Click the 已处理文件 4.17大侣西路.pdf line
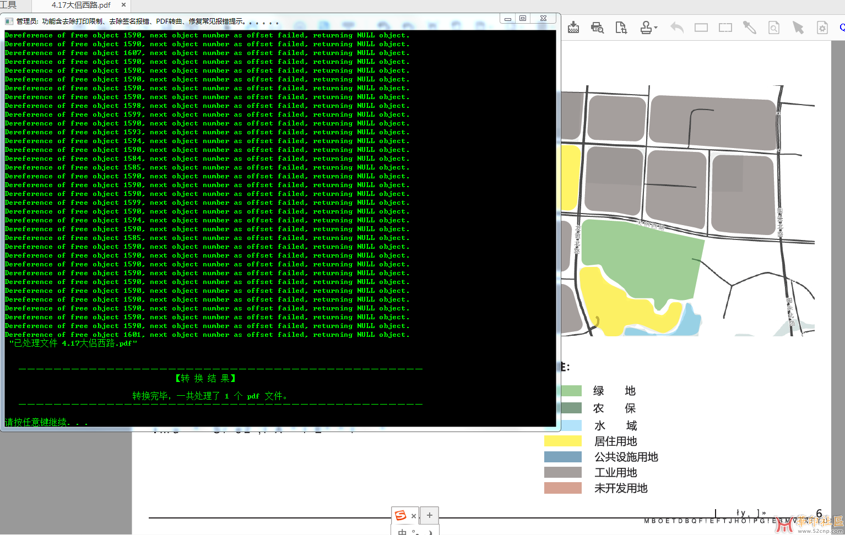Screen dimensions: 845x535 (x=73, y=343)
